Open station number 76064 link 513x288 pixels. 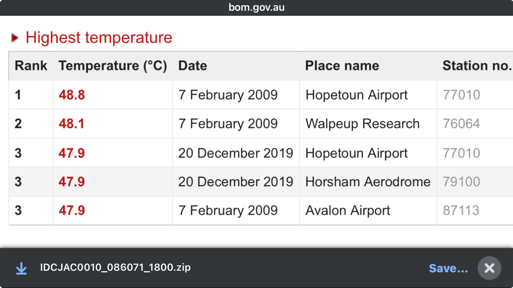pos(461,124)
